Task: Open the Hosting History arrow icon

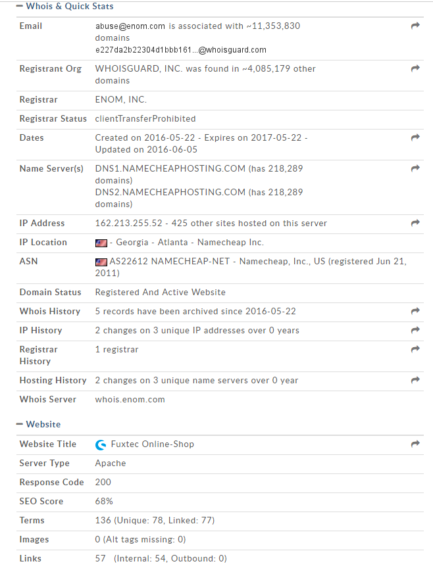Action: point(415,380)
